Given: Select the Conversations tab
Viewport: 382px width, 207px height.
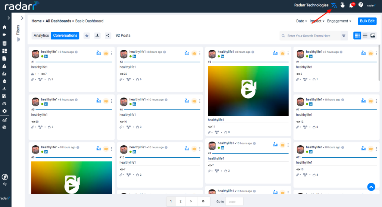Looking at the screenshot, I should pos(65,35).
